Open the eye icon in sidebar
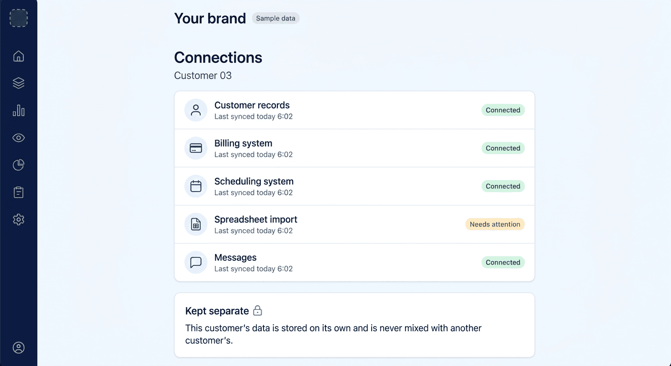This screenshot has height=366, width=671. pyautogui.click(x=19, y=138)
